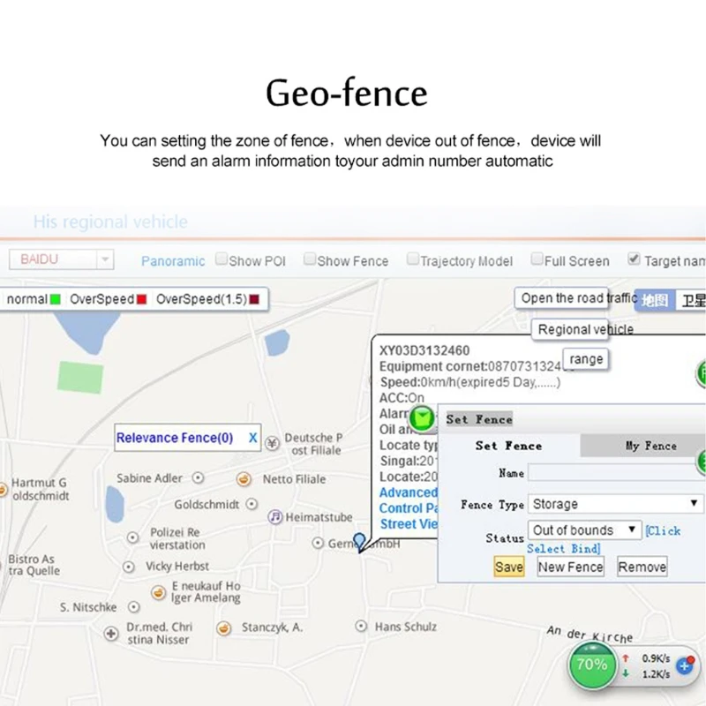Open the BAIDU map provider dropdown

click(x=61, y=259)
